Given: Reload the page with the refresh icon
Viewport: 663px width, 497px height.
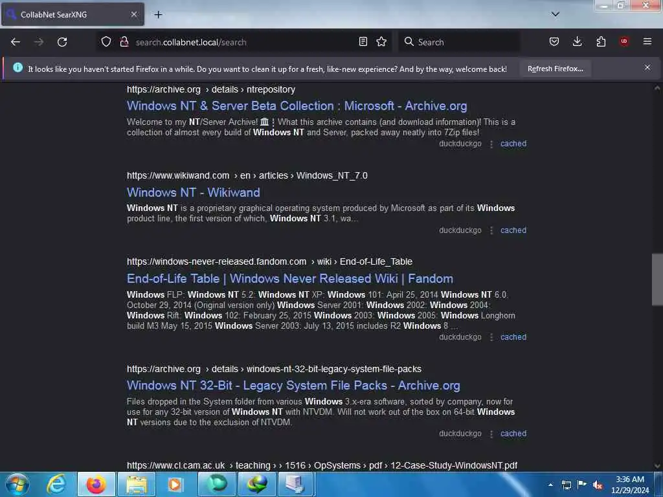Looking at the screenshot, I should (x=62, y=42).
